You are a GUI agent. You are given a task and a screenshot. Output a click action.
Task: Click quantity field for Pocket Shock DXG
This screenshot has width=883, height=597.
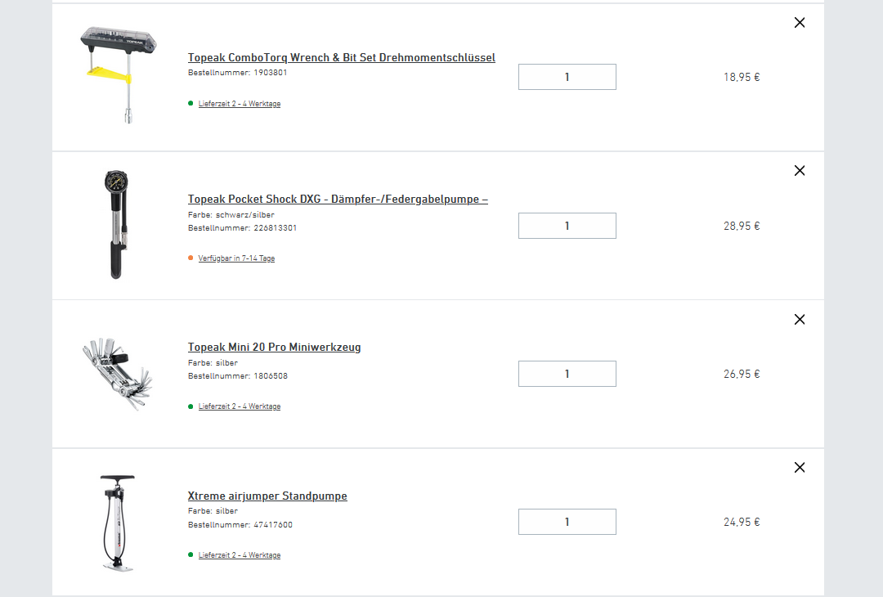(x=567, y=226)
